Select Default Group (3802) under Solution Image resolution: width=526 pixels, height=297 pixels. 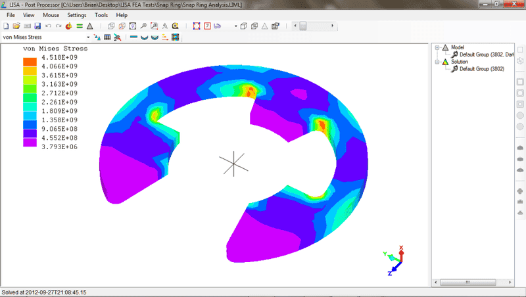tap(482, 69)
